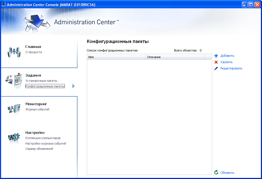Image resolution: width=262 pixels, height=179 pixels.
Task: Click the Главная section server icon
Action: pyautogui.click(x=14, y=52)
